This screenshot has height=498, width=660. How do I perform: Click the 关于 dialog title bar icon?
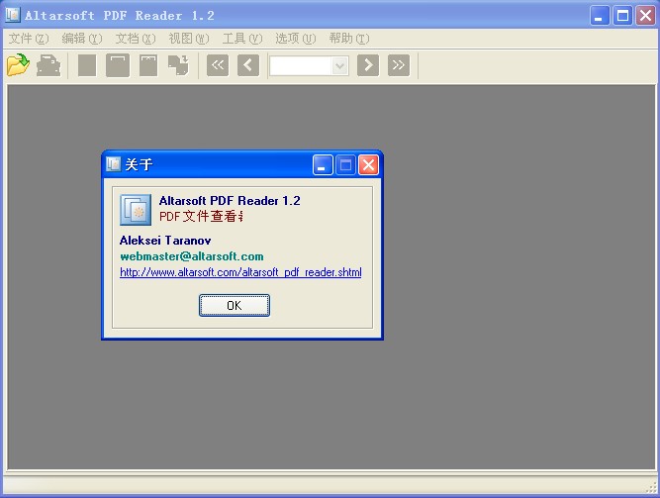[113, 164]
